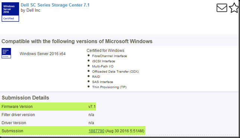The width and height of the screenshot is (240, 138).
Task: Click the Driver Version row label
Action: [14, 123]
